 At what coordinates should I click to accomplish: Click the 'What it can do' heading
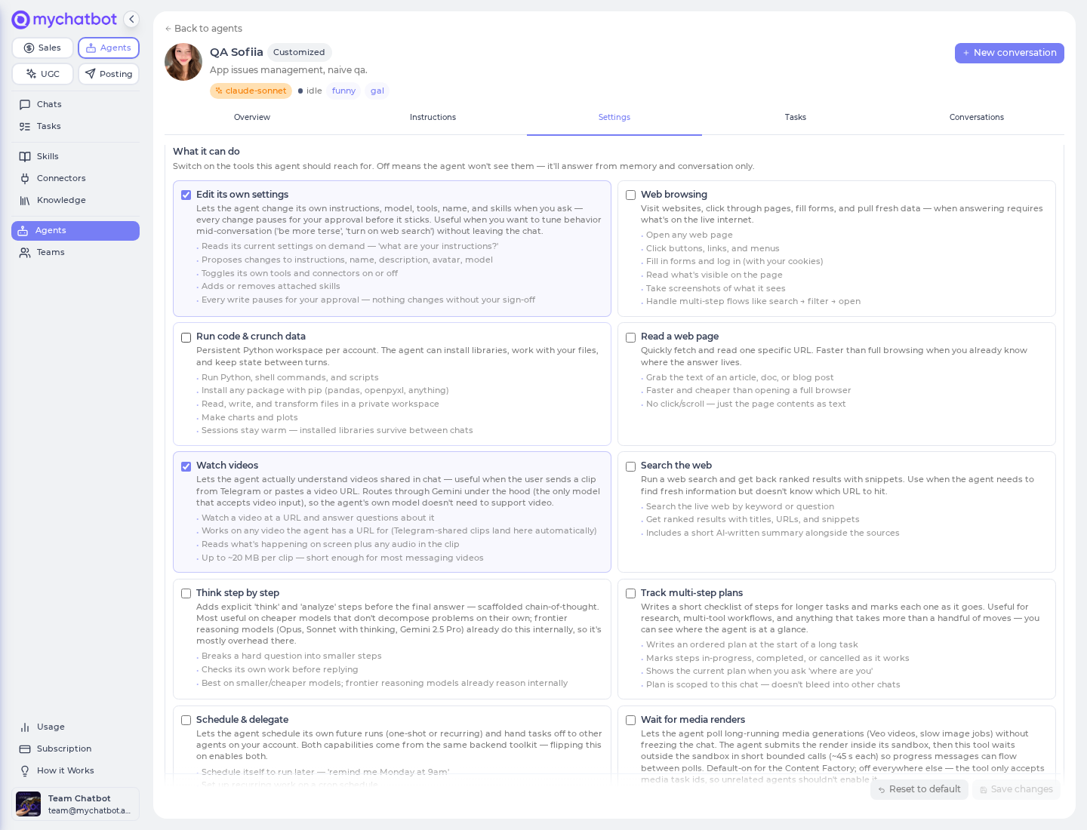coord(206,152)
